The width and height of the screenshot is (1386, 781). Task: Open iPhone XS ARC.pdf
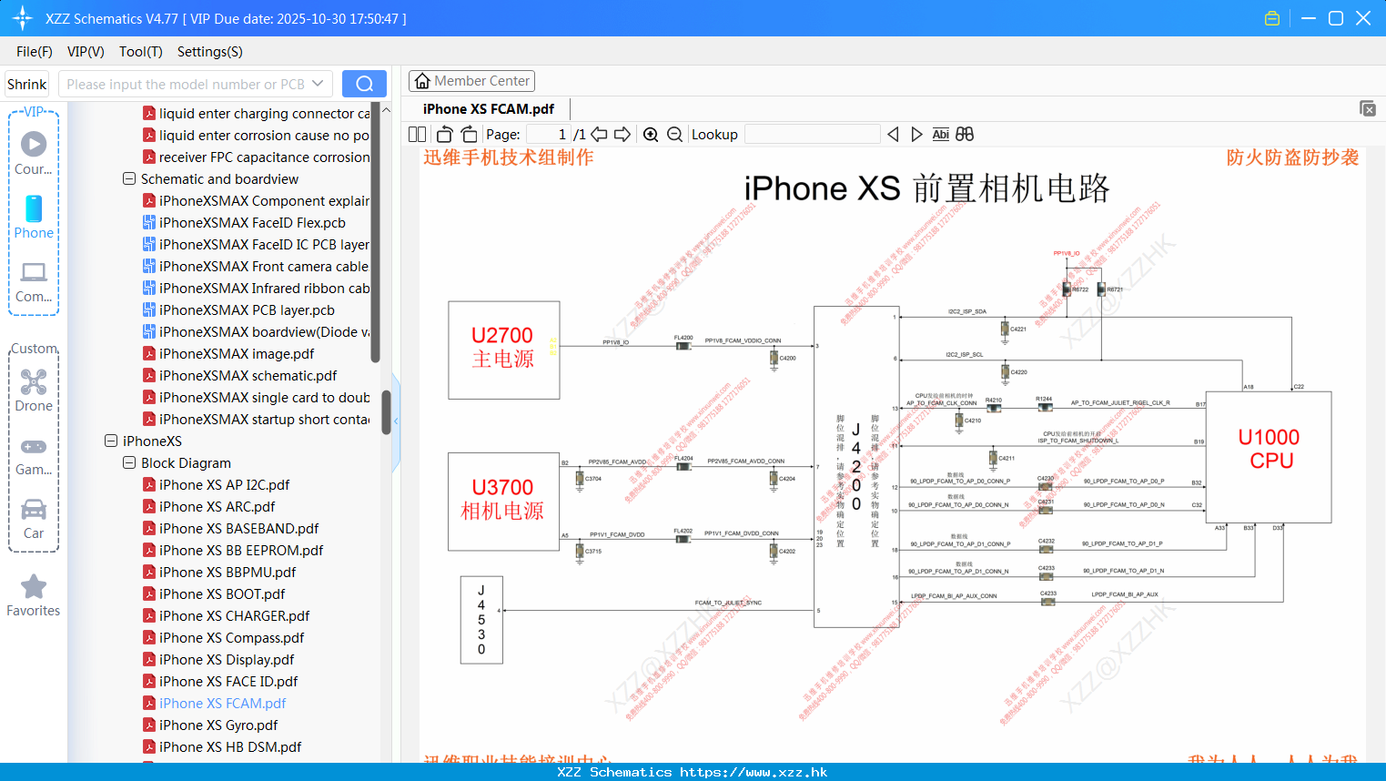(x=217, y=506)
